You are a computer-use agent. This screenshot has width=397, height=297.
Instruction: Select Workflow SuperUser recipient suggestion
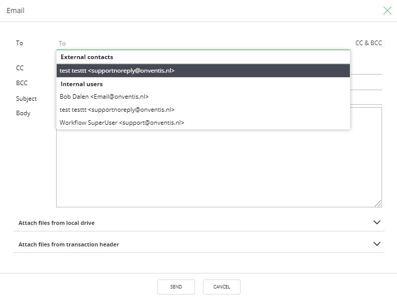203,123
